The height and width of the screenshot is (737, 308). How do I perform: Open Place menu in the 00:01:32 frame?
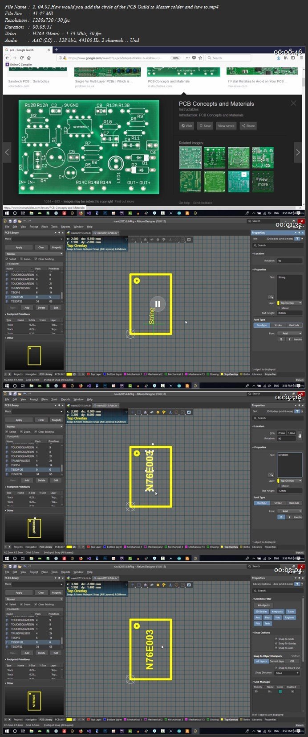click(45, 227)
